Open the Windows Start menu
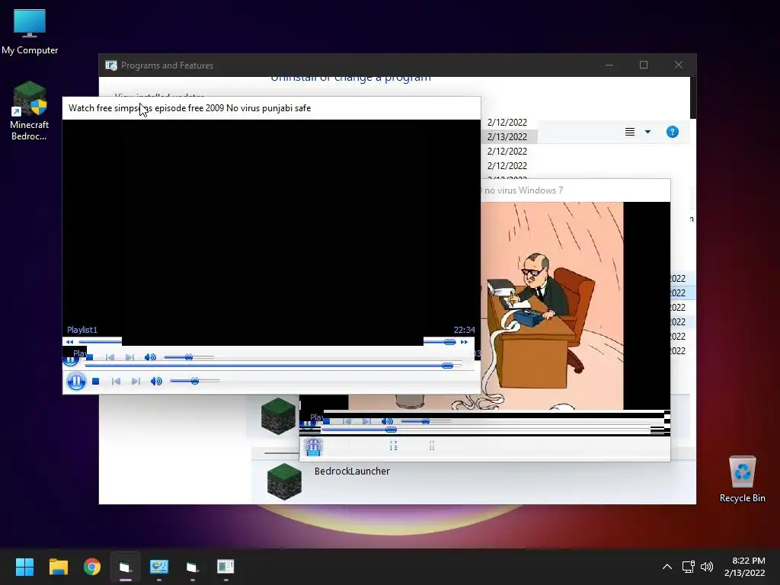Viewport: 780px width, 585px height. pyautogui.click(x=24, y=567)
